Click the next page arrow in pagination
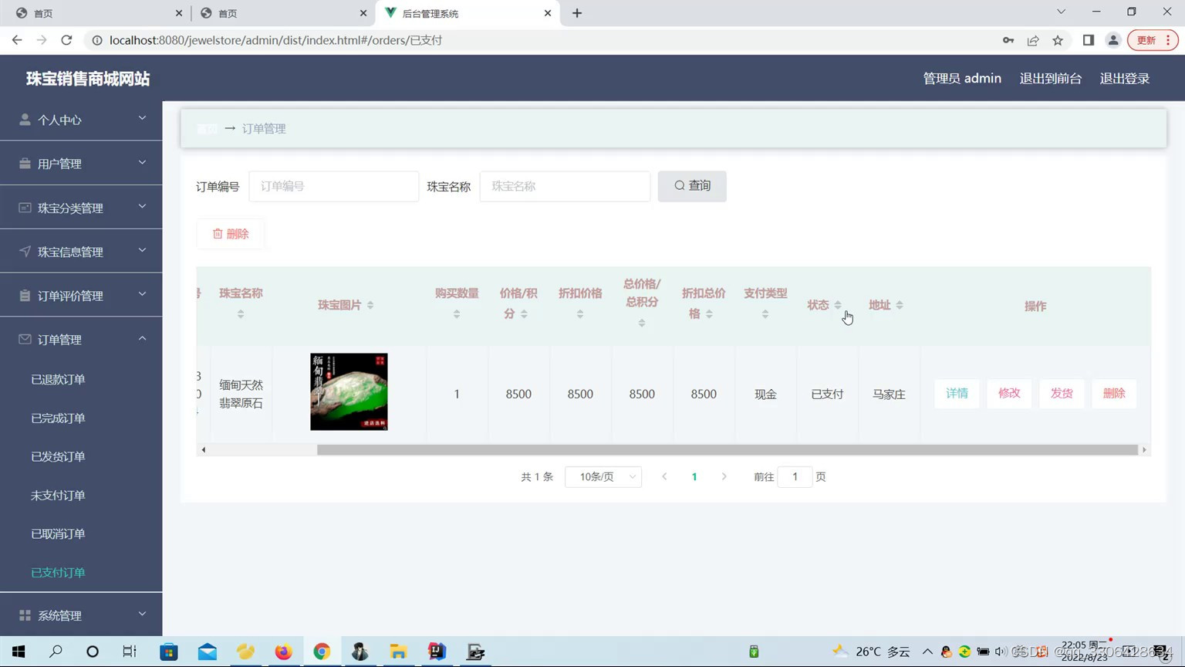 (724, 477)
